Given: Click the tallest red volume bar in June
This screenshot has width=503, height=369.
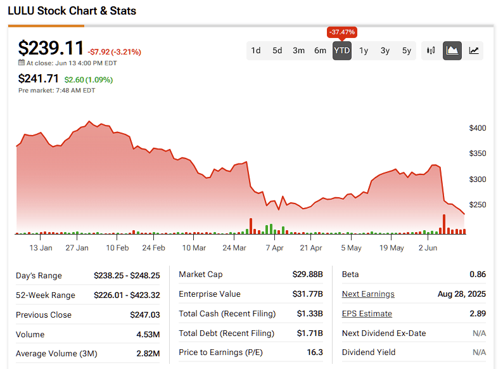Looking at the screenshot, I should 444,224.
